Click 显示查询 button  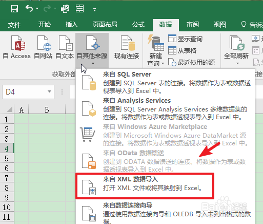pos(185,39)
